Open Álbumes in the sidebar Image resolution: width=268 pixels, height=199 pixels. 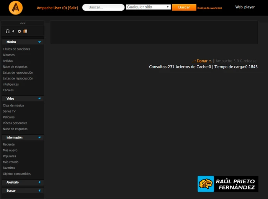point(9,55)
